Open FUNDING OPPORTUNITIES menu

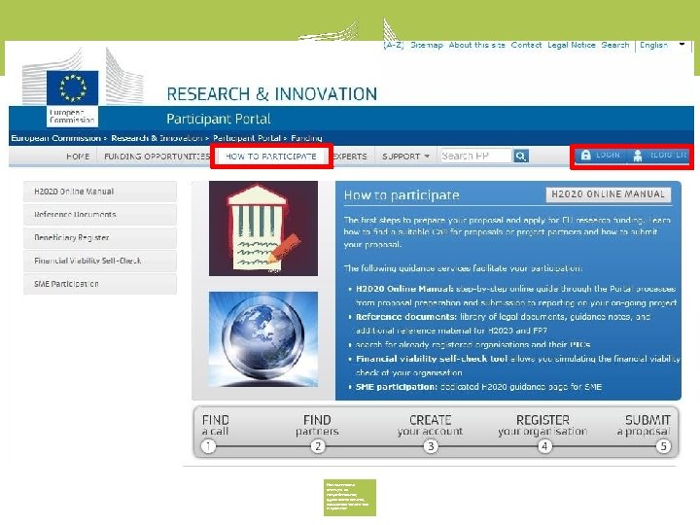[157, 157]
